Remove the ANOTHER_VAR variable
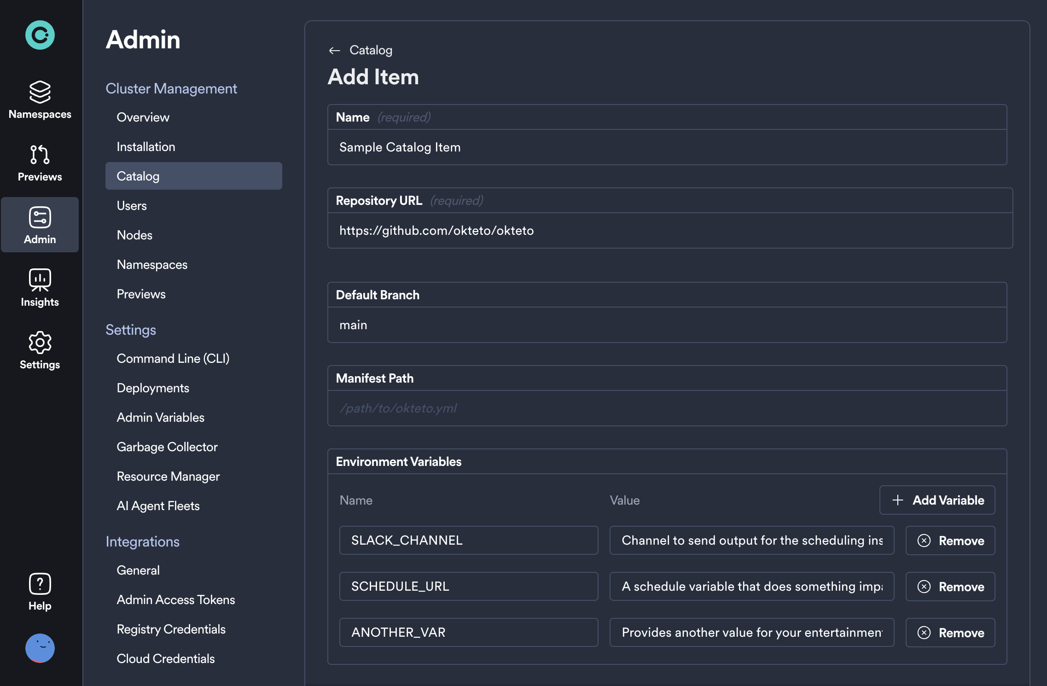The height and width of the screenshot is (686, 1047). coord(950,632)
